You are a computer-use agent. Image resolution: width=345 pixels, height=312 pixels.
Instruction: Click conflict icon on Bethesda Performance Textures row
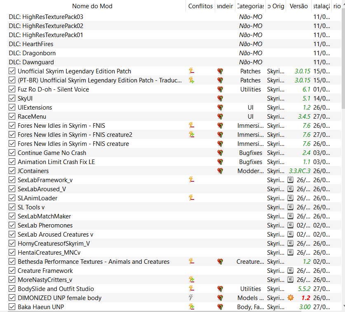(191, 261)
